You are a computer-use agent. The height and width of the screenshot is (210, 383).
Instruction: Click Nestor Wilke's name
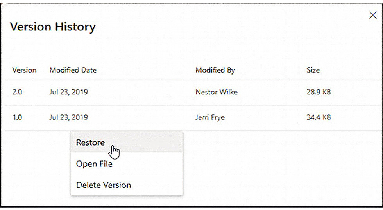click(216, 93)
